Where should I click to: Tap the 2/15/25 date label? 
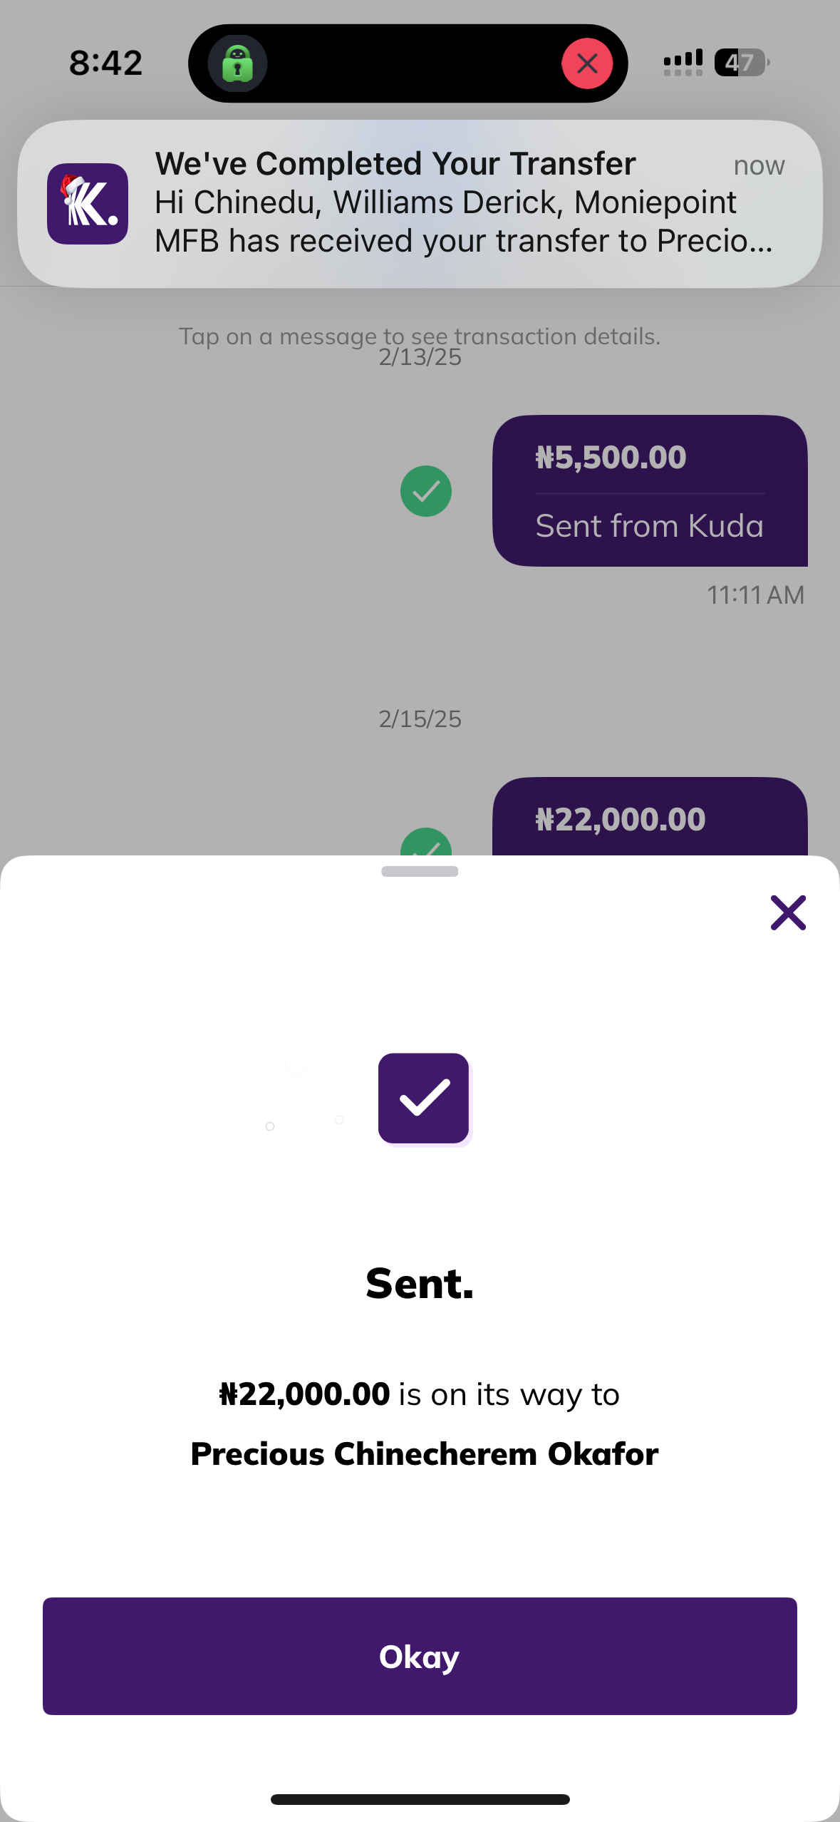(x=420, y=719)
